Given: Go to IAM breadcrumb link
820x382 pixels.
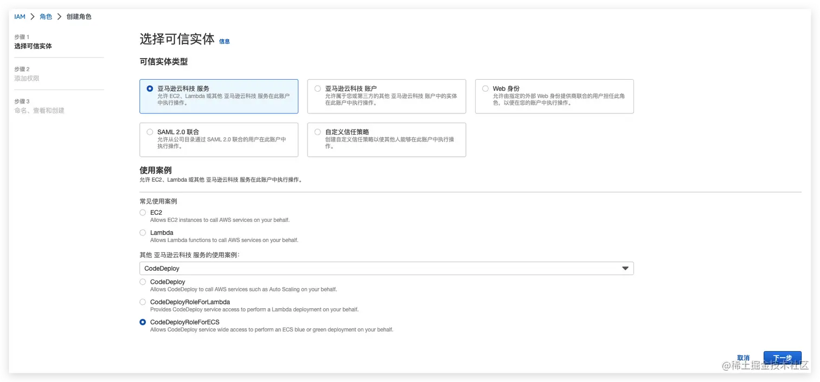Looking at the screenshot, I should tap(20, 17).
